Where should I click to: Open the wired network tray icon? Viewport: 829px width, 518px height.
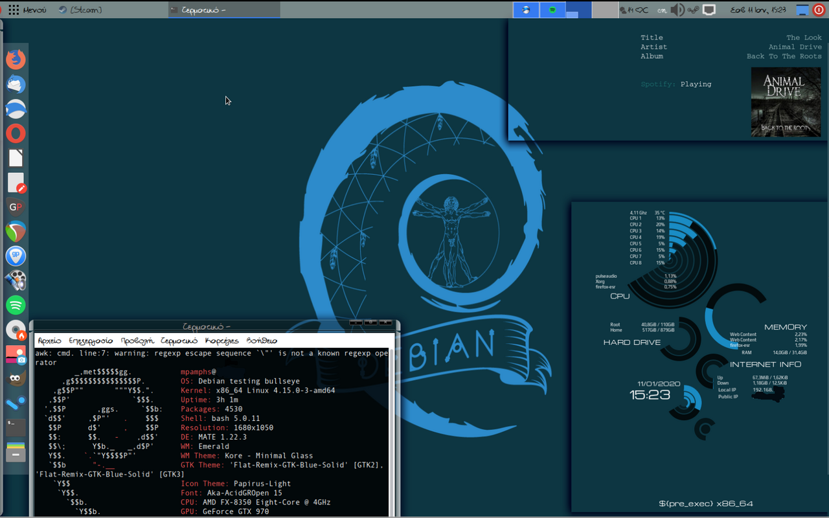coord(710,10)
